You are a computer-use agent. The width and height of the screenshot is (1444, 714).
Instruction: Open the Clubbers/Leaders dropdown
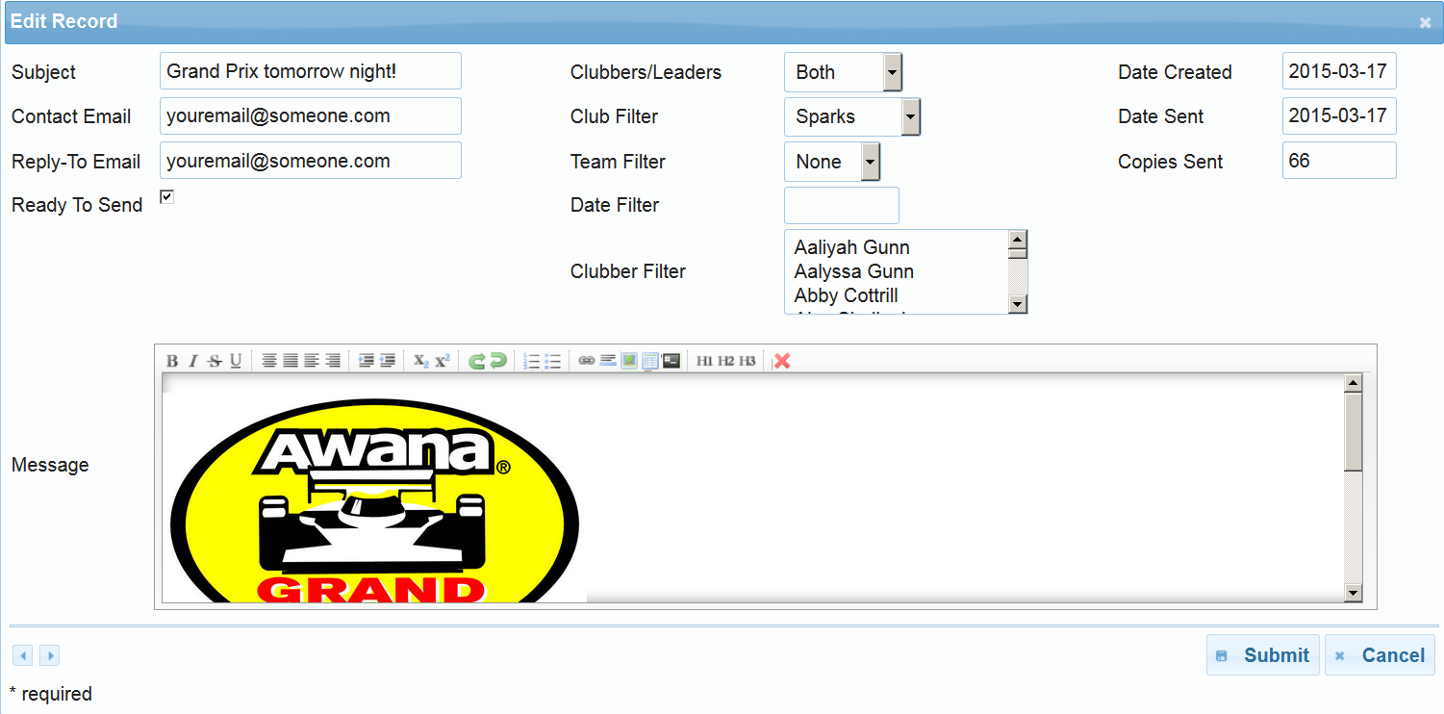coord(892,72)
